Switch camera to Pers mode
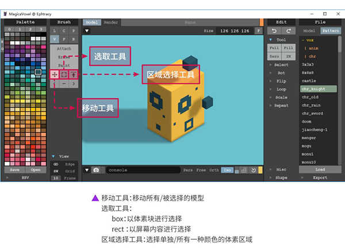345x250 pixels. coord(188,170)
